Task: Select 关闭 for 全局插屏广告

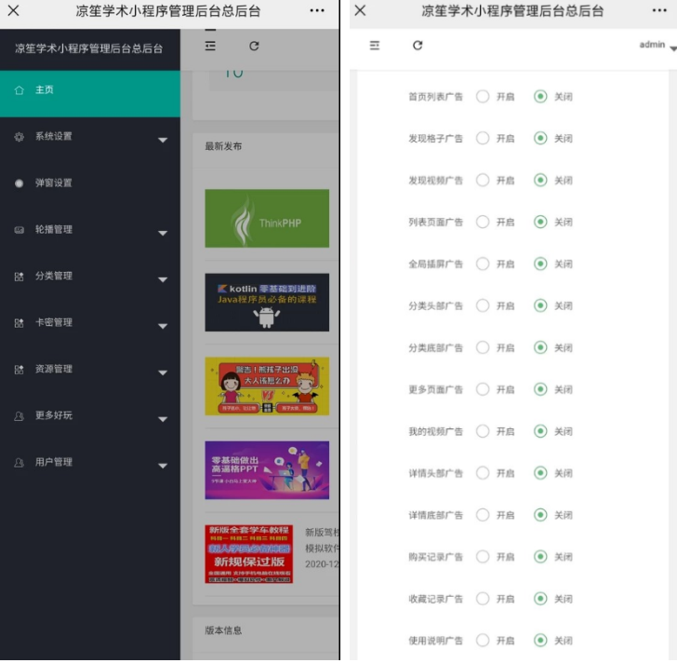Action: [x=540, y=264]
